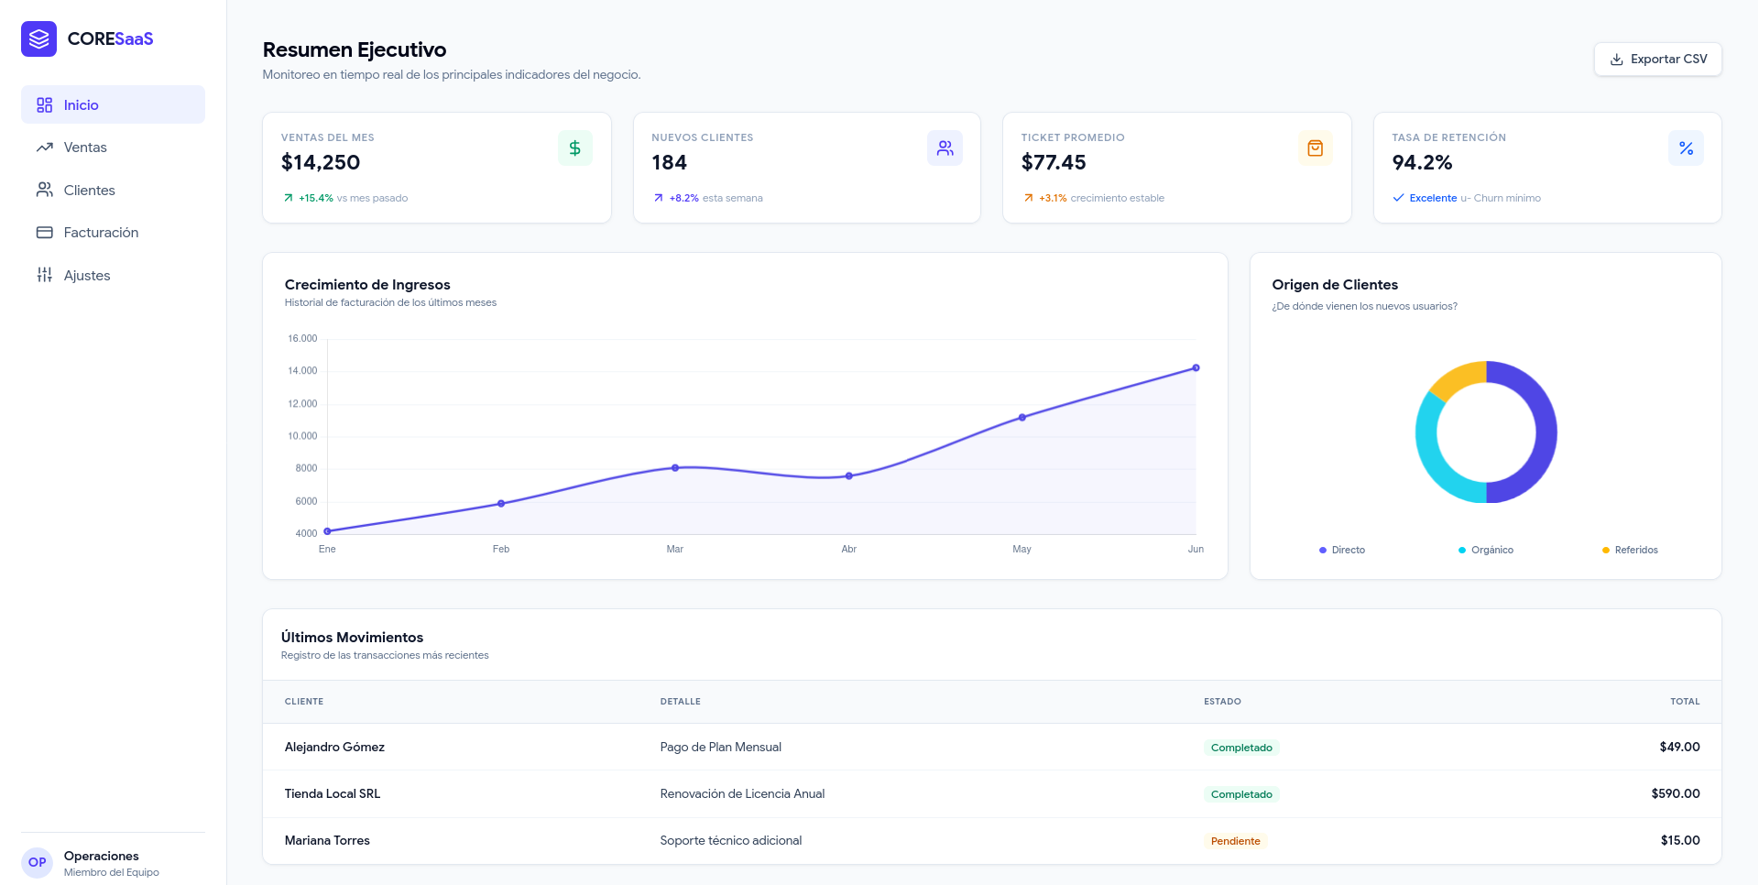Navigate to Facturación
Viewport: 1759px width, 885px height.
113,233
